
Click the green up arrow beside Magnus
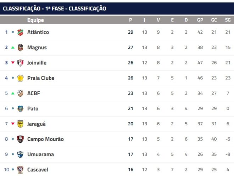[x=13, y=47]
